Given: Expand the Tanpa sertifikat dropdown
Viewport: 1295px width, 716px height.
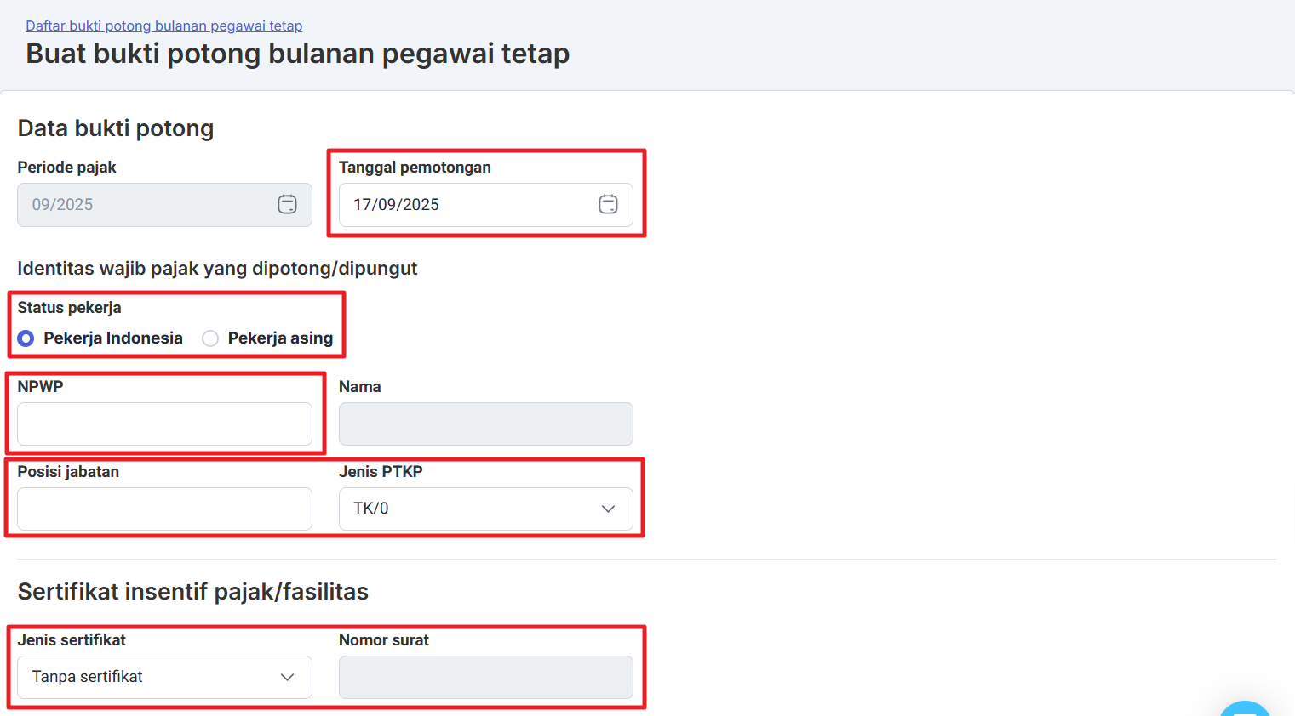Looking at the screenshot, I should (153, 677).
